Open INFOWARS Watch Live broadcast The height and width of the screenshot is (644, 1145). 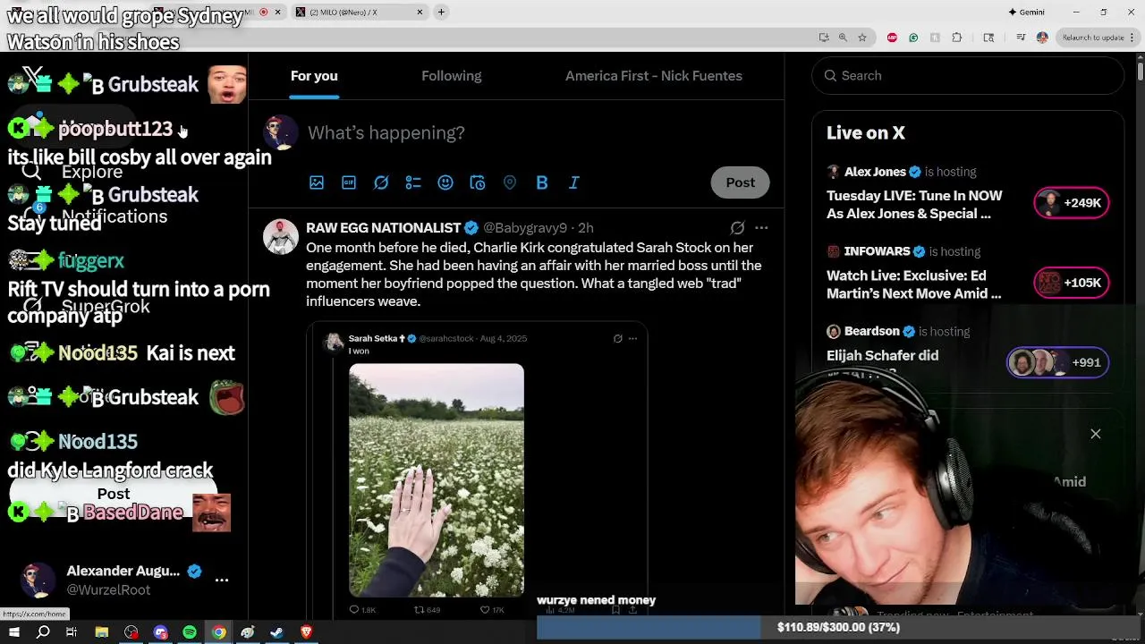(913, 284)
